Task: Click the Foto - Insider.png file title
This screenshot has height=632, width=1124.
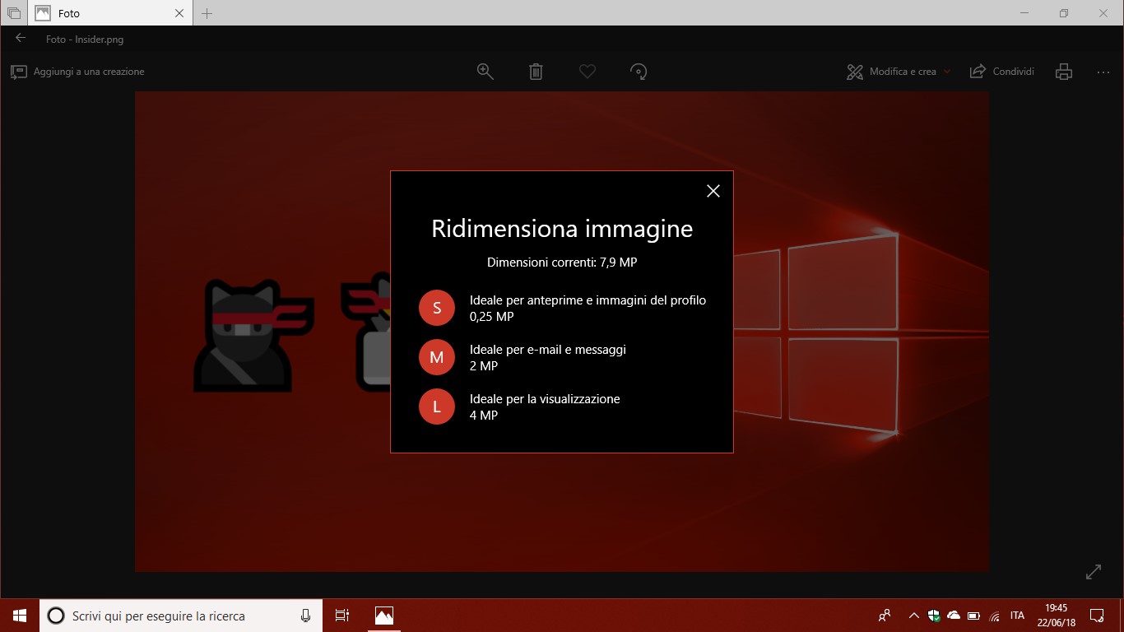Action: coord(85,39)
